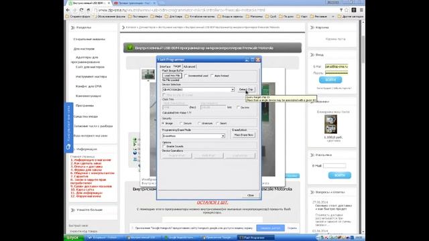This screenshot has width=429, height=241.
Task: Open Chrome's main menu icon
Action: click(x=361, y=10)
